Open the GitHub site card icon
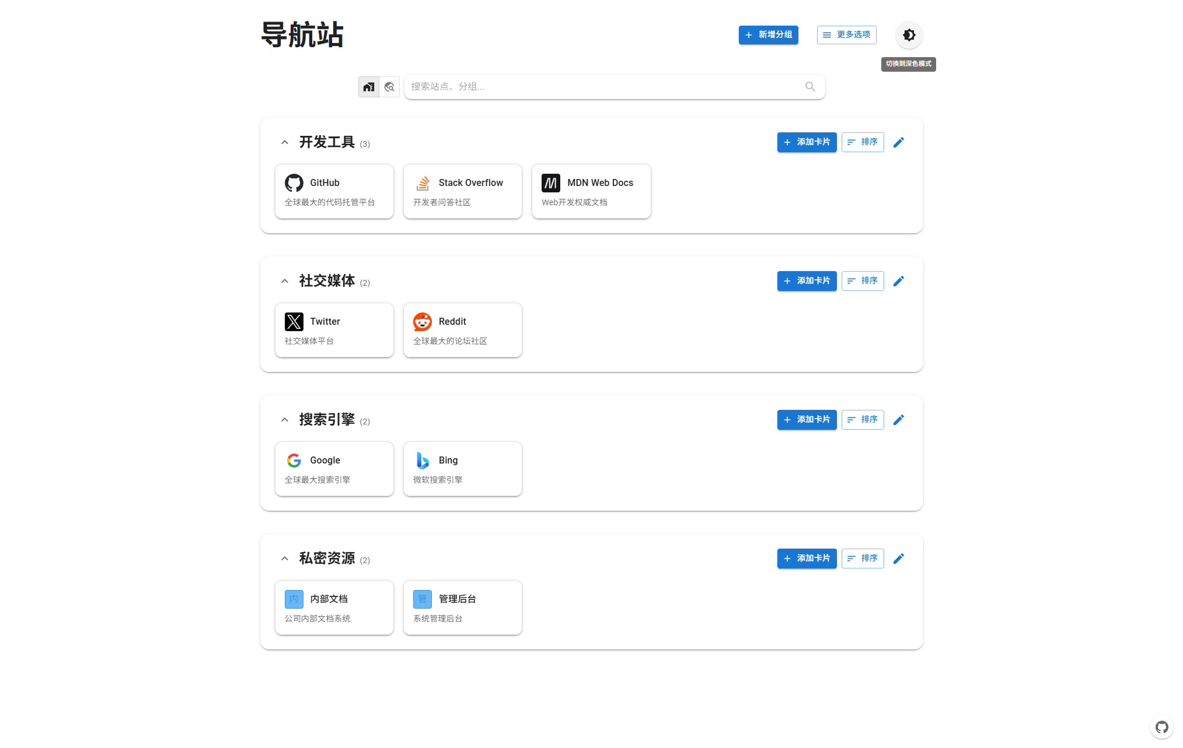 [294, 182]
